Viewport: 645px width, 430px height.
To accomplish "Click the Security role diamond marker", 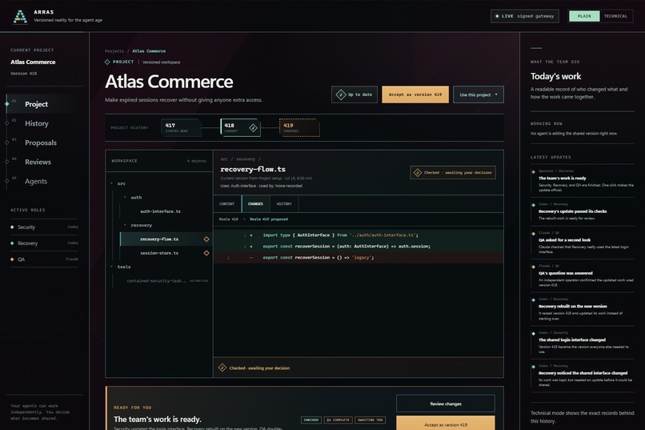I will pos(12,227).
